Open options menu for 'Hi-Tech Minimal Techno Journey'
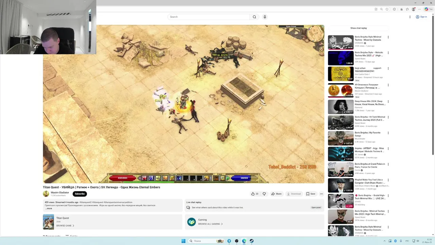Viewport: 435px width, 245px height. point(388,117)
